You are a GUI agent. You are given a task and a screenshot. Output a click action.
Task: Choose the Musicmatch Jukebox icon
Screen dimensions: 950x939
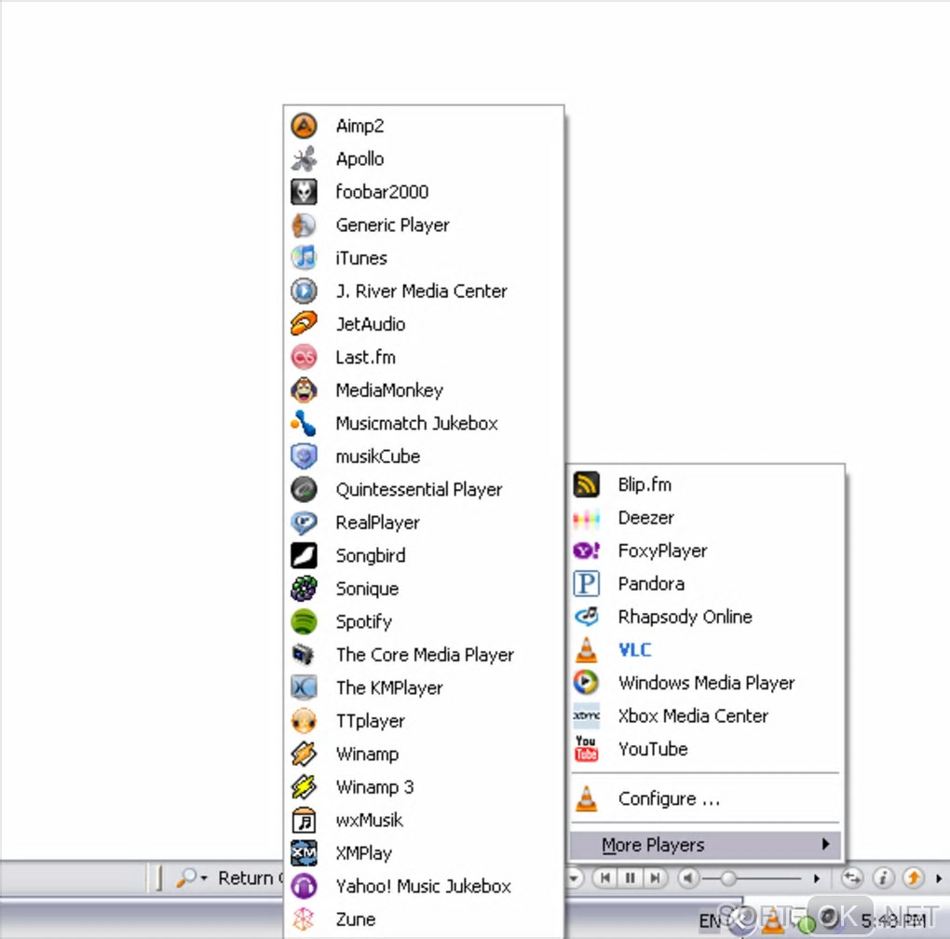pyautogui.click(x=304, y=424)
